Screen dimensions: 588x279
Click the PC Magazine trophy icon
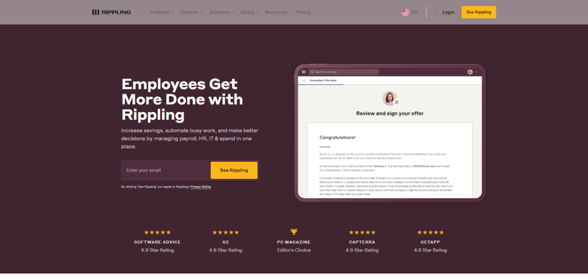[x=294, y=232]
